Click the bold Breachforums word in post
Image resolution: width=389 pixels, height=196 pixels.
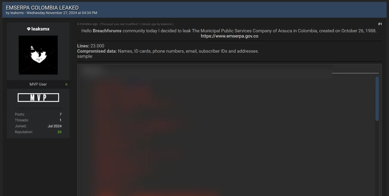107,31
